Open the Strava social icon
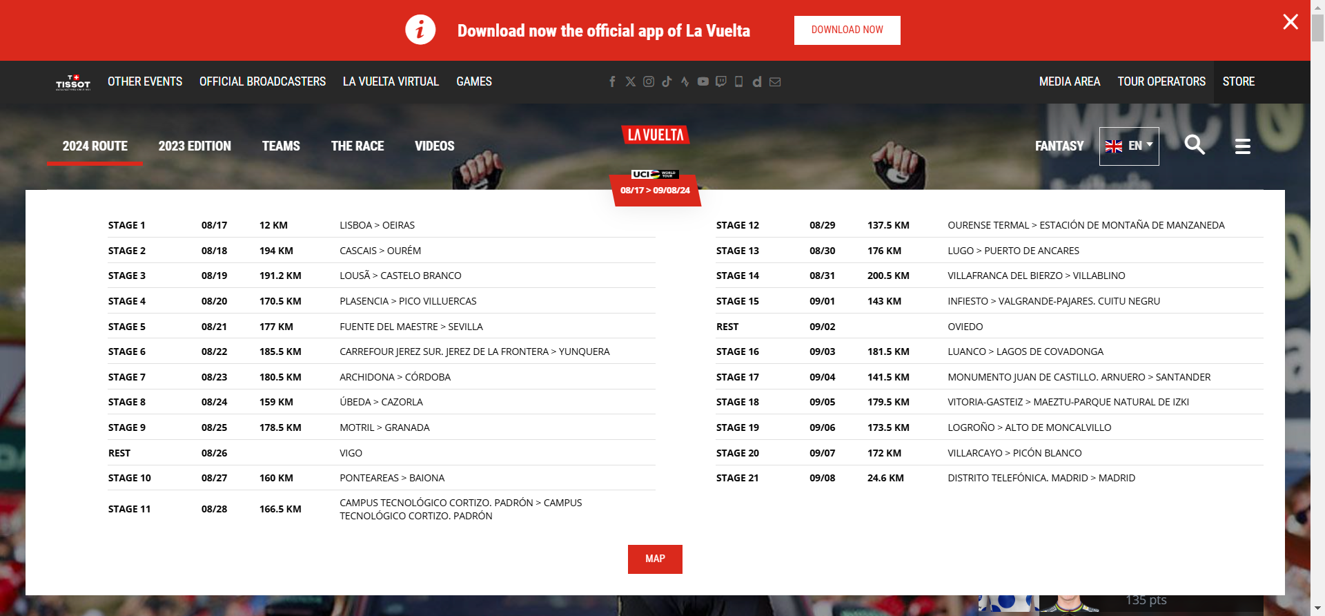The image size is (1325, 616). (x=685, y=81)
